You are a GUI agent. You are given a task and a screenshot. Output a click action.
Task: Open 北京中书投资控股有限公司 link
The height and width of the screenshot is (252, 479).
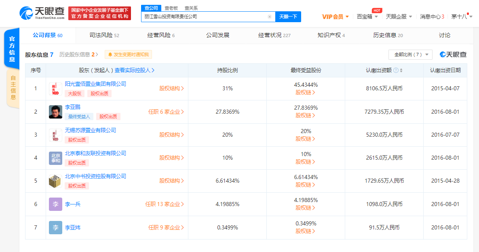click(95, 177)
